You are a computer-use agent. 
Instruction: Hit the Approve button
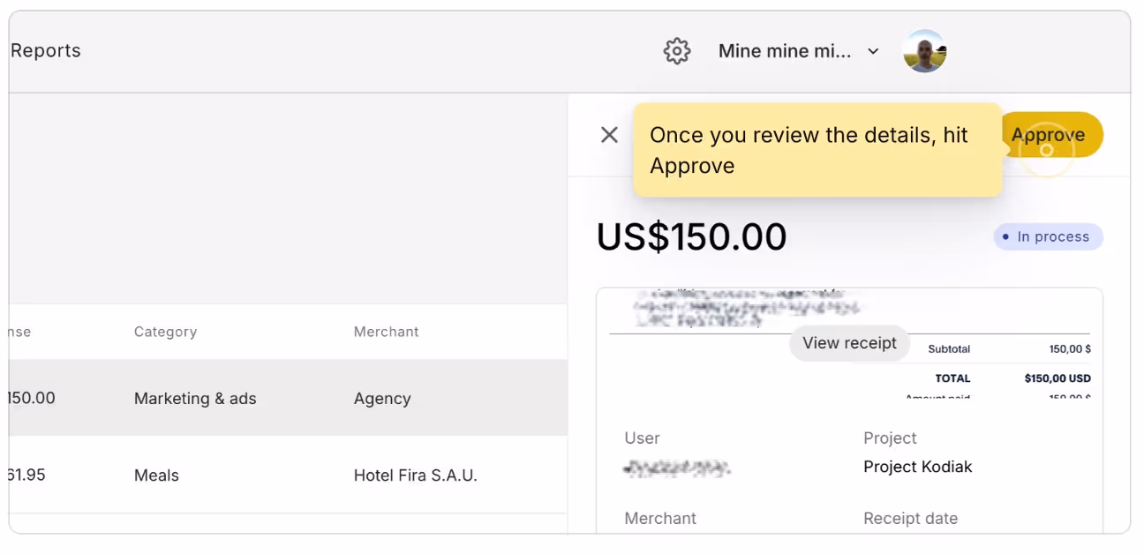coord(1050,134)
